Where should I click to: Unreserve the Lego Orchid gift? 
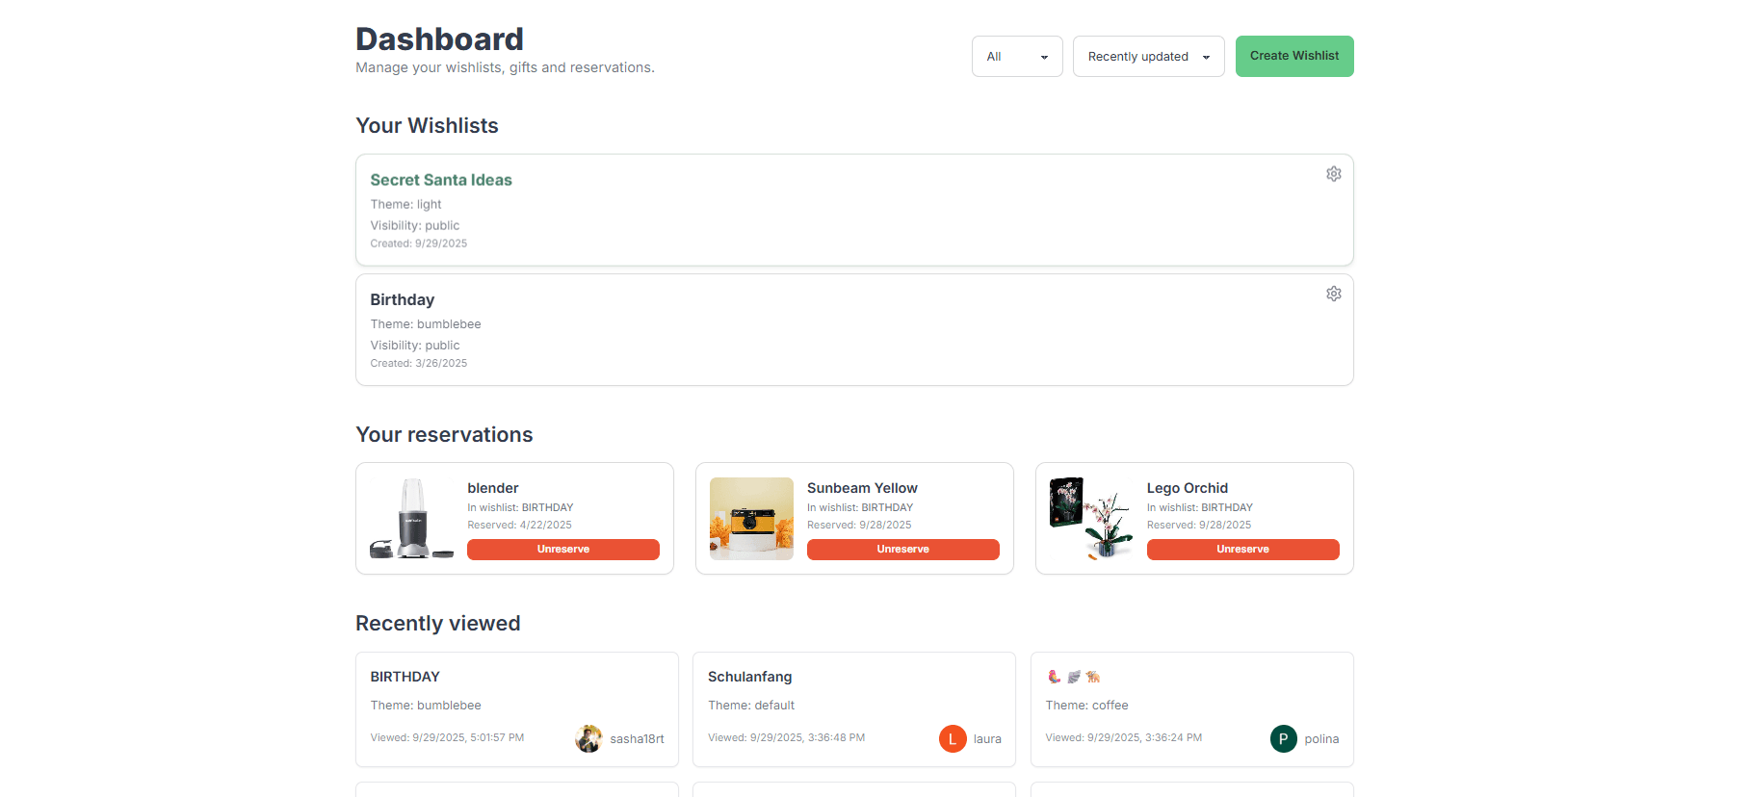pyautogui.click(x=1242, y=550)
